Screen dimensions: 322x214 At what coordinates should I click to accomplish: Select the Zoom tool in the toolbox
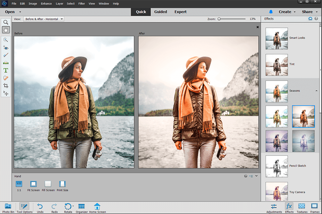coord(6,22)
